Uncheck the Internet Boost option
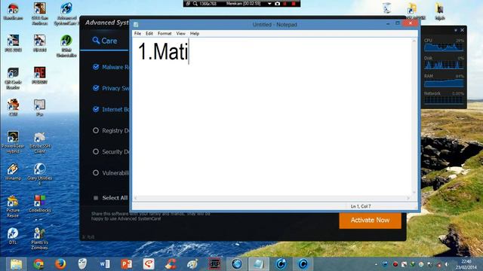 [x=96, y=109]
